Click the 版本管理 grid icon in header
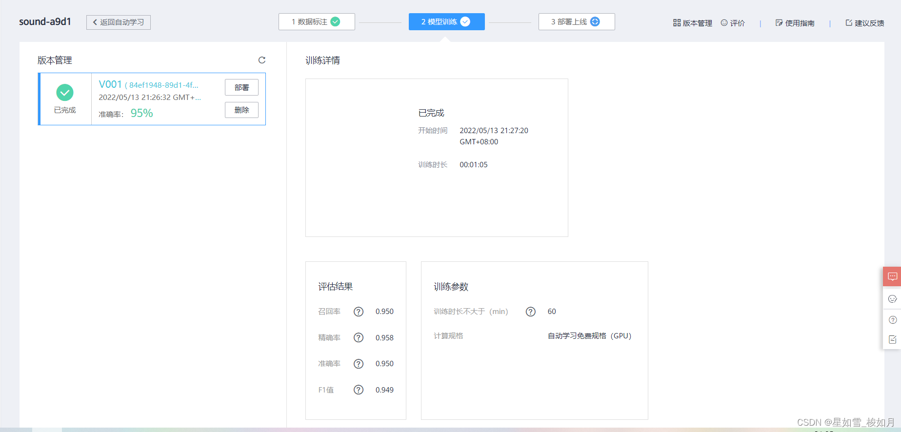The image size is (901, 432). [677, 23]
